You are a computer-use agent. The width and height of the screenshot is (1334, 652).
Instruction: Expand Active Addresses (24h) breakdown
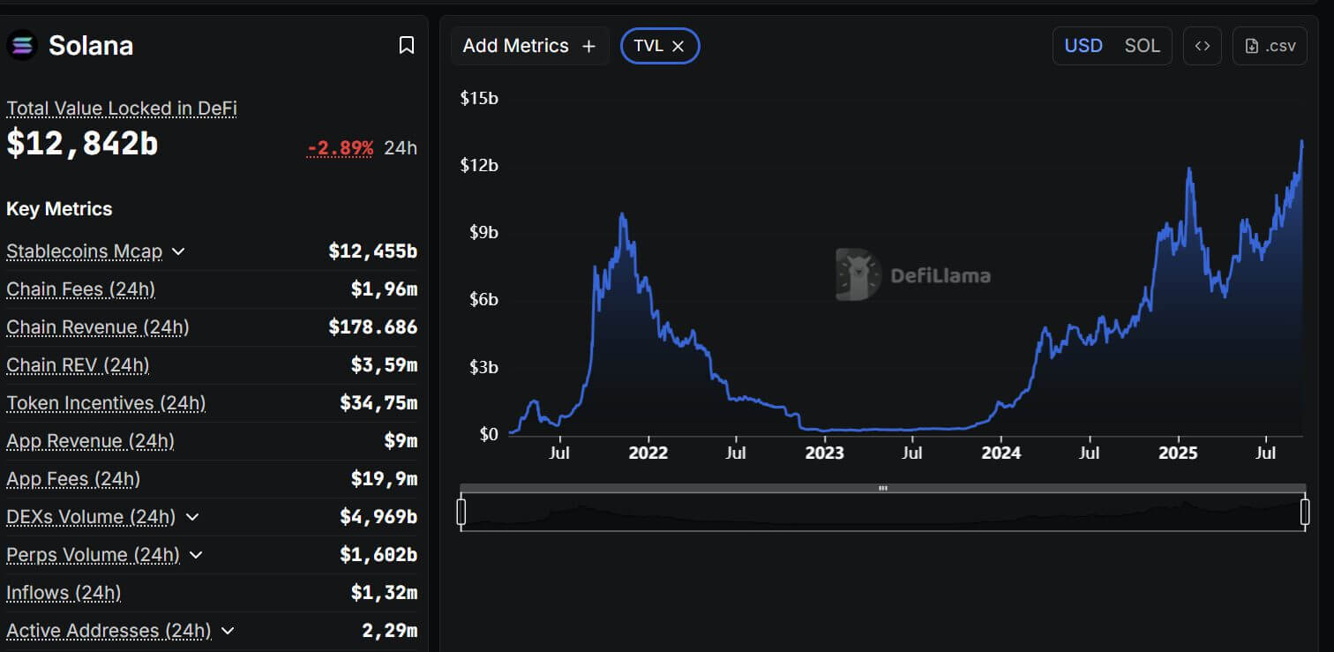point(228,631)
